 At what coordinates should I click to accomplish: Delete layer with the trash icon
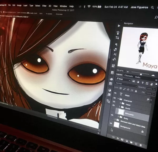pyautogui.click(x=141, y=145)
